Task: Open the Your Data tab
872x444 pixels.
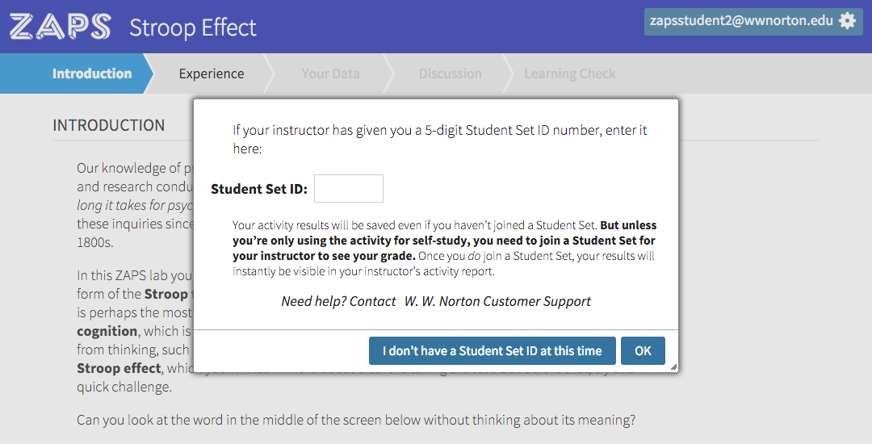Action: pyautogui.click(x=330, y=73)
